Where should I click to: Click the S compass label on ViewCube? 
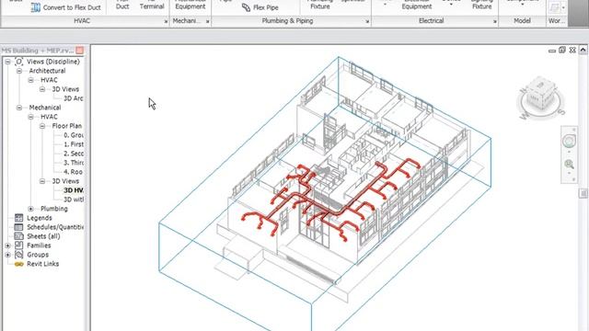pos(561,112)
